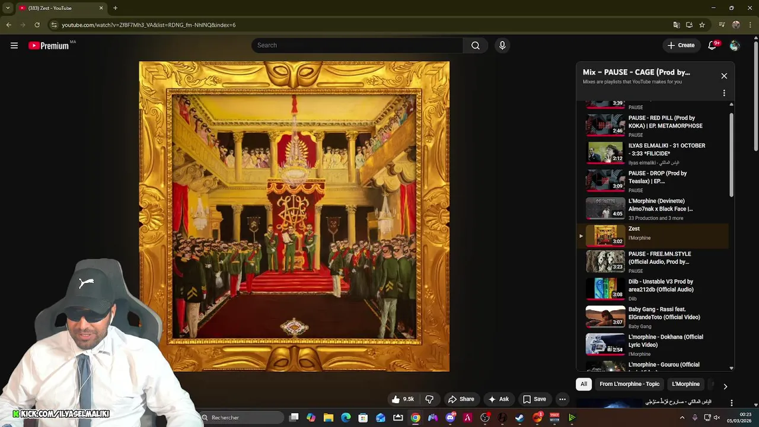Image resolution: width=759 pixels, height=427 pixels.
Task: Play PAUSE - RED PILL from the mix
Action: (x=652, y=126)
